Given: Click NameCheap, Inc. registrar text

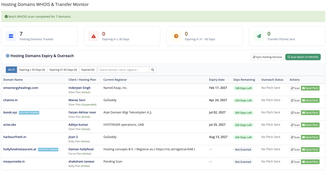Looking at the screenshot, I should point(115,88).
